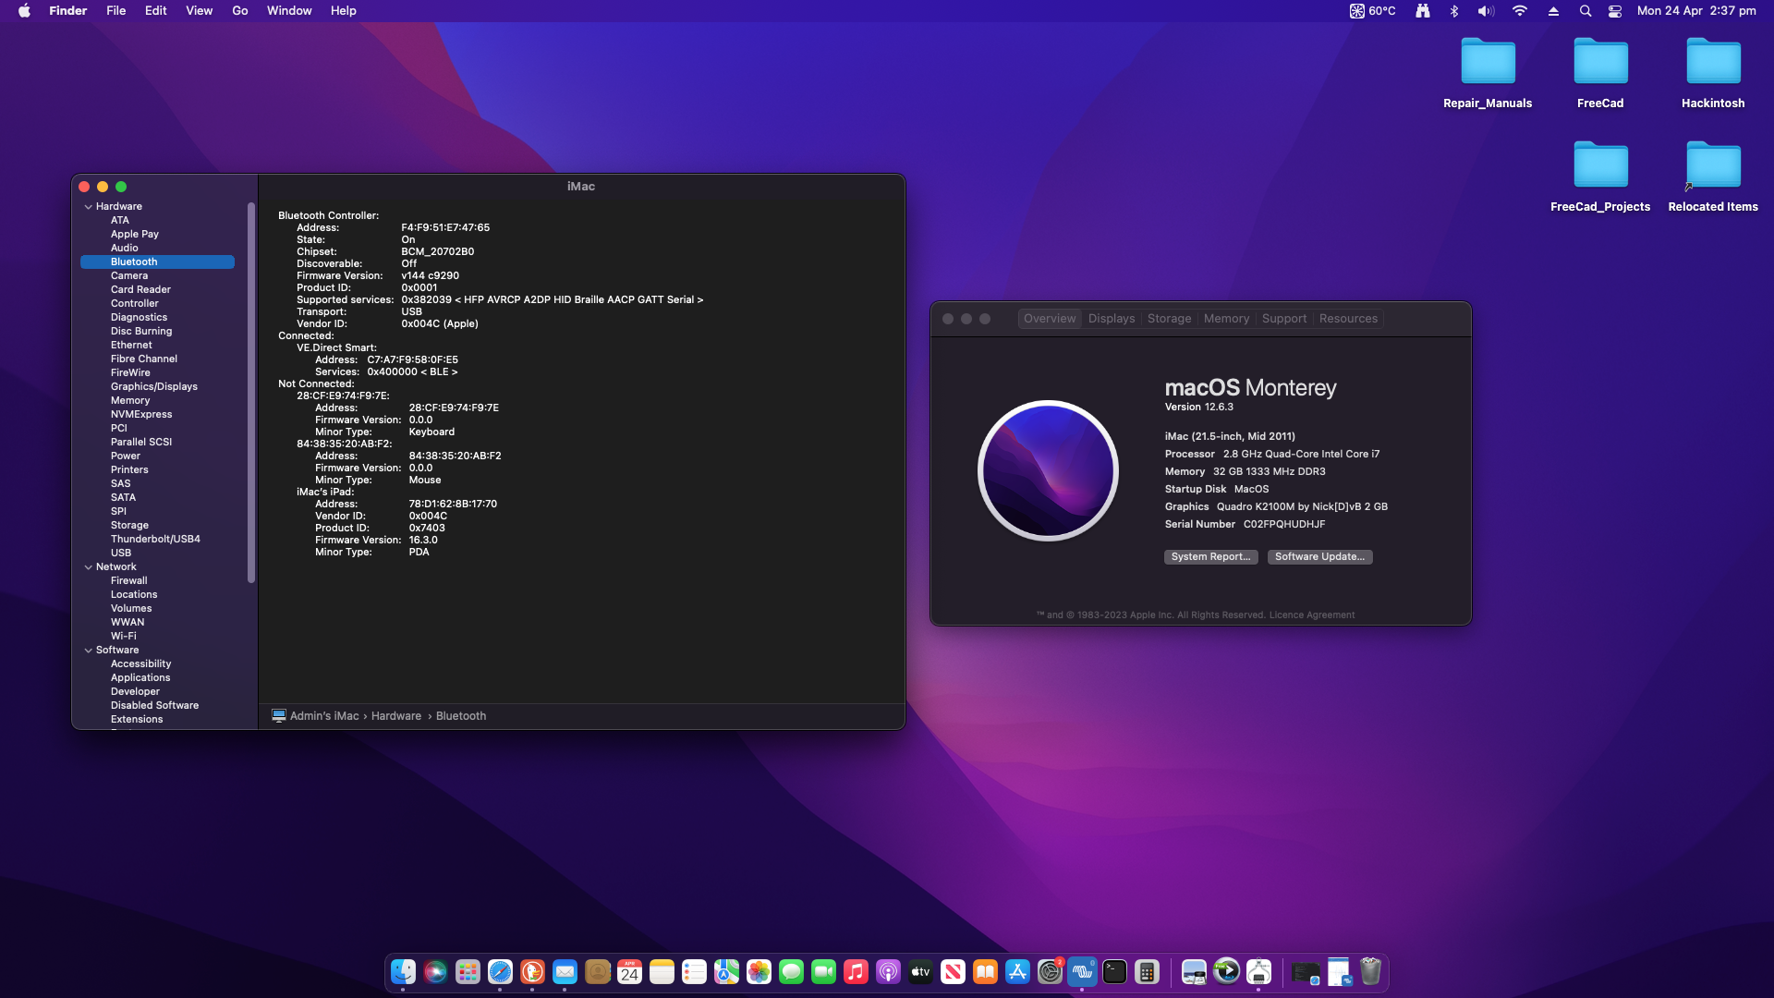
Task: Click the System Report button
Action: 1210,557
